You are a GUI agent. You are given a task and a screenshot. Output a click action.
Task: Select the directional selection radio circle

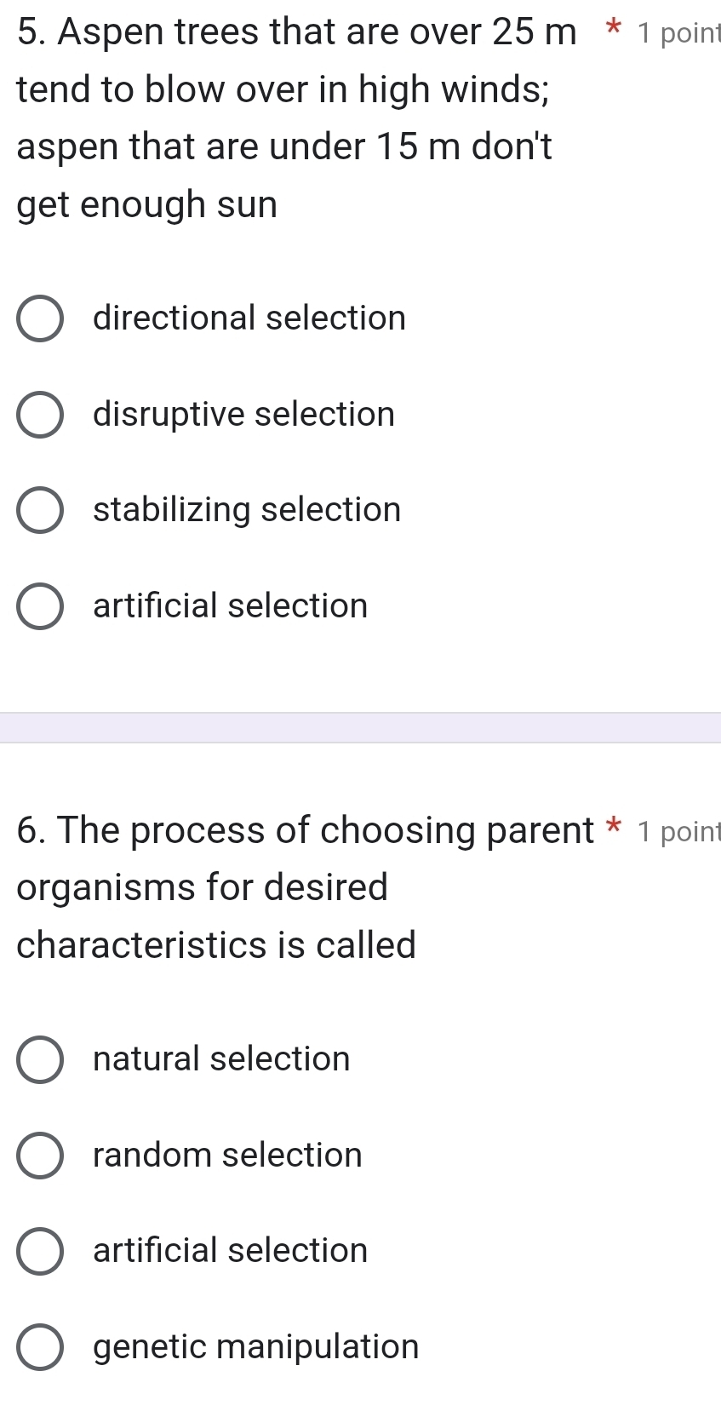[x=40, y=319]
